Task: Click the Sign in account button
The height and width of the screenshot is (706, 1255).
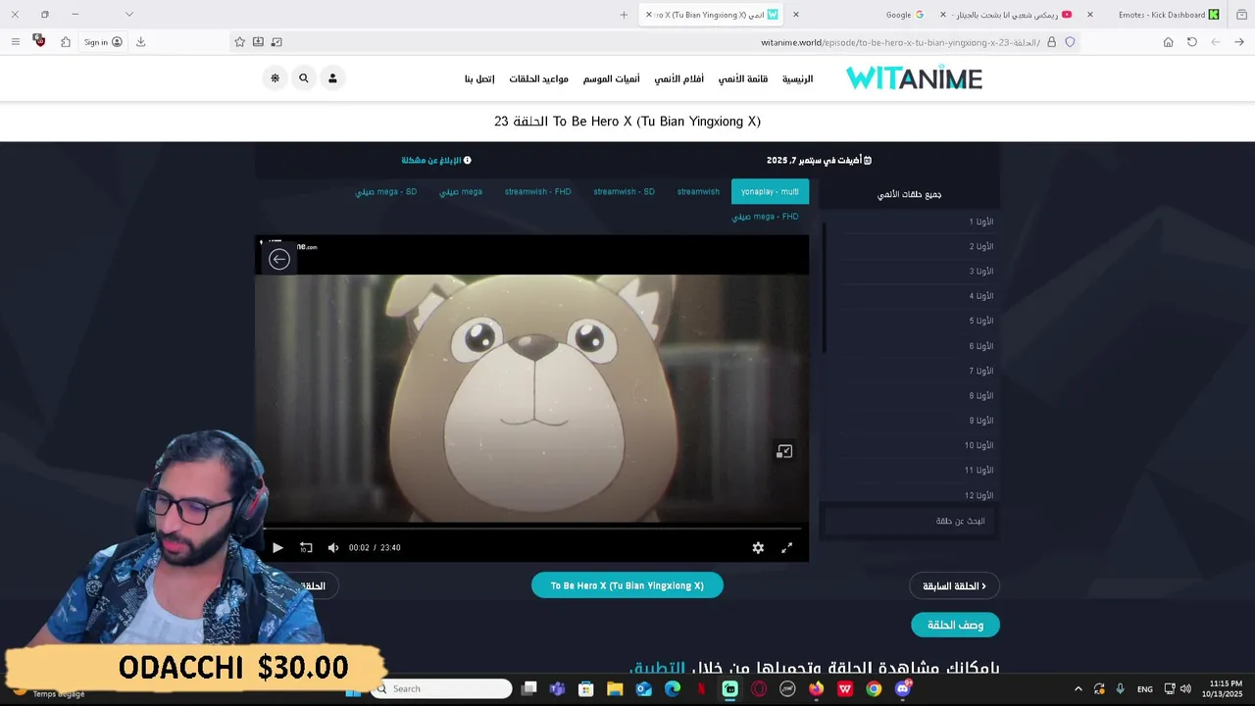Action: [x=103, y=42]
